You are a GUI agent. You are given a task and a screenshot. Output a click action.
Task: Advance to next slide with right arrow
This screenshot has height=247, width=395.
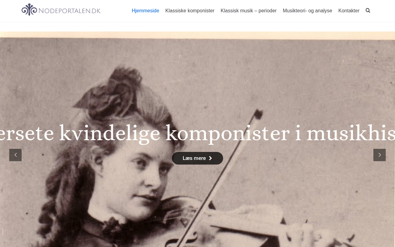pos(380,155)
